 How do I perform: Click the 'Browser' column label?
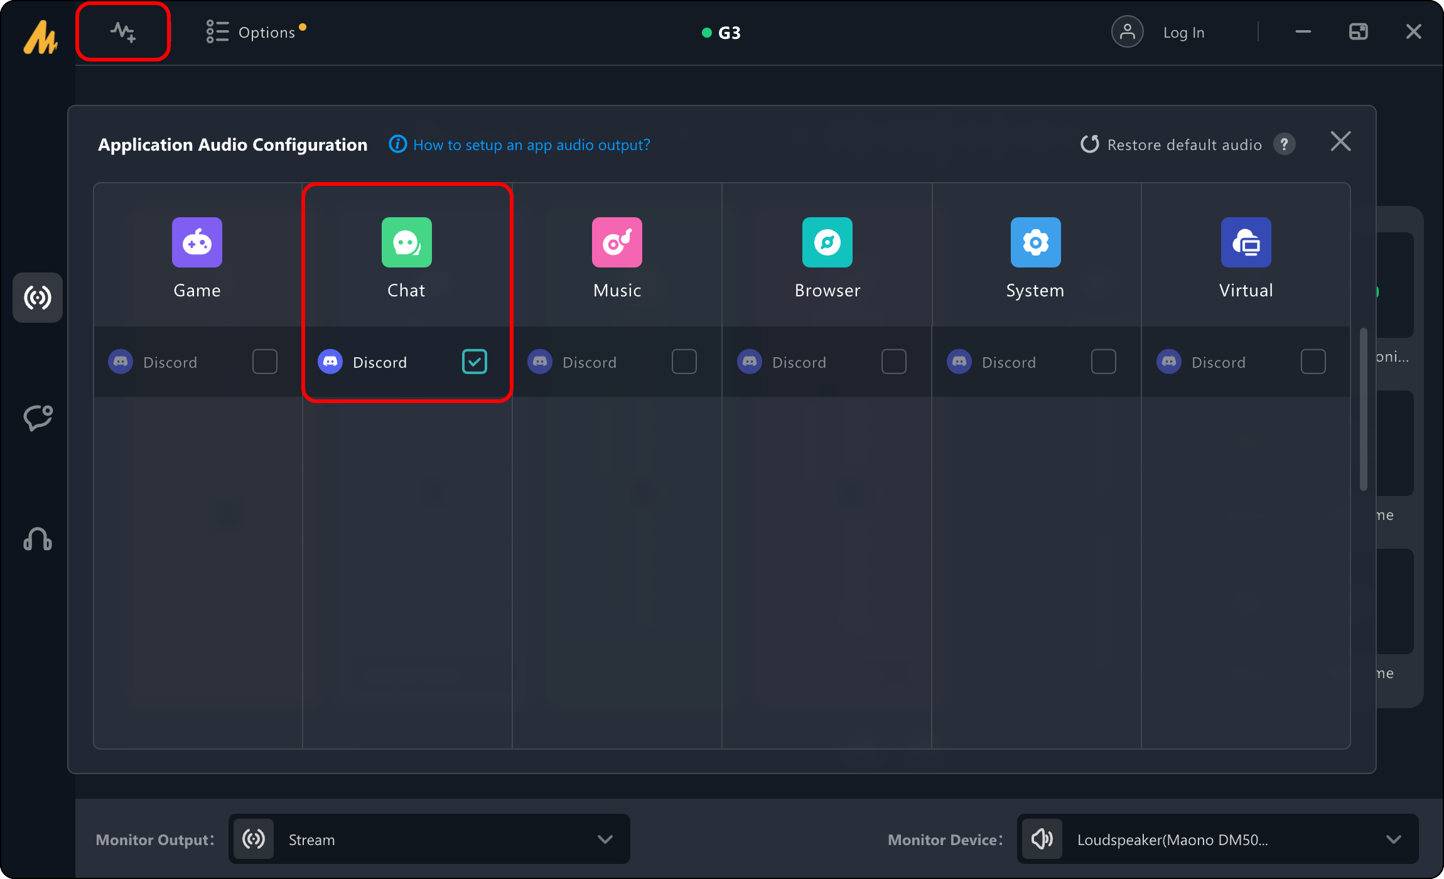[827, 291]
